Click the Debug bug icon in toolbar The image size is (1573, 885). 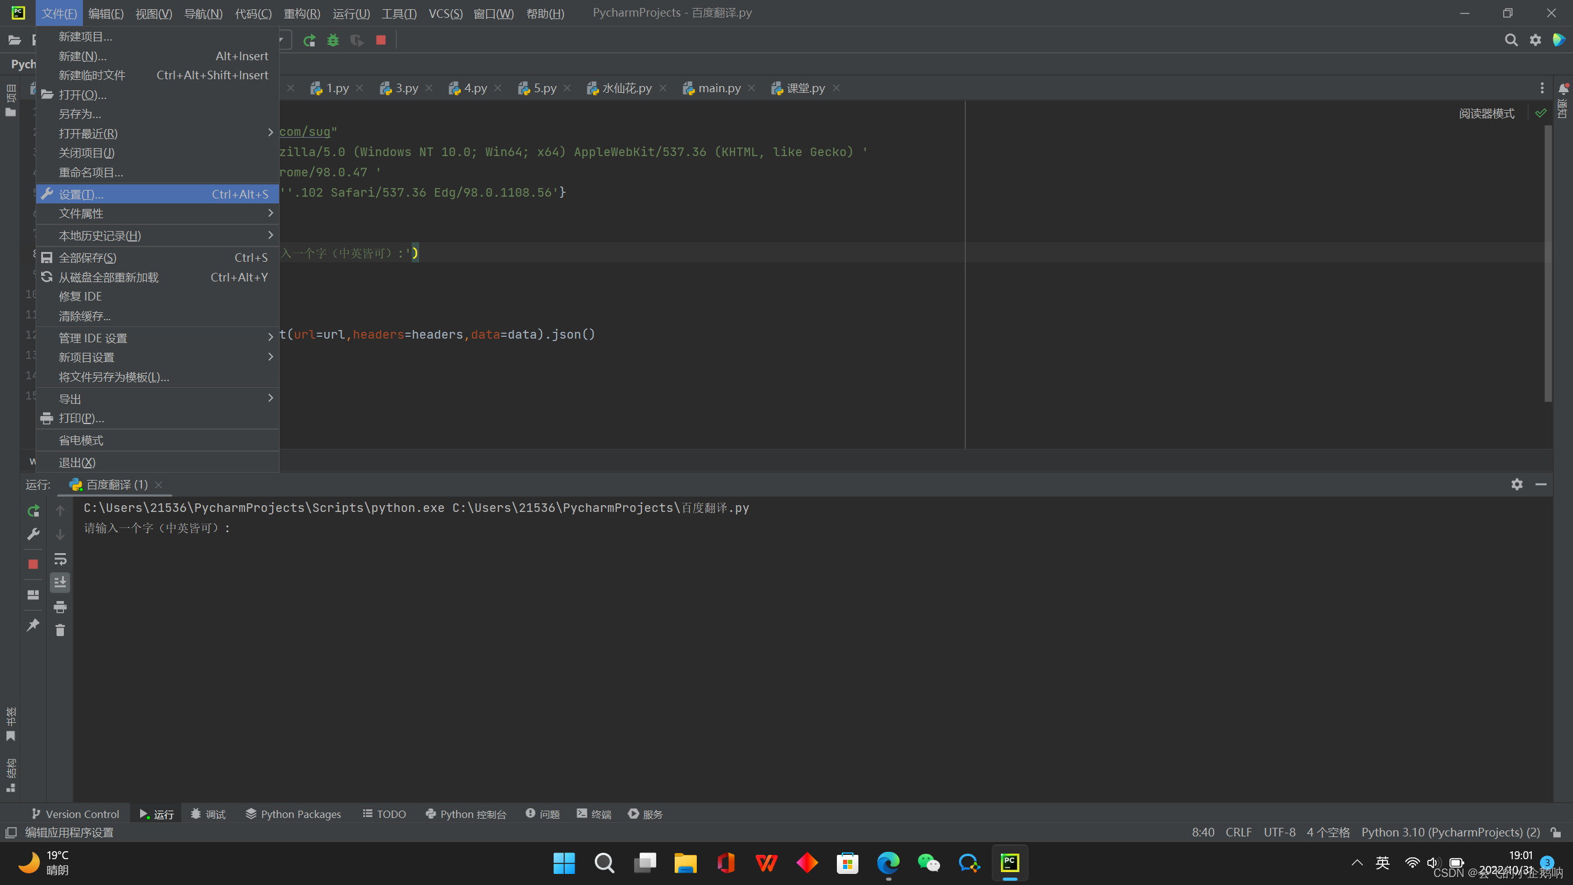tap(333, 41)
